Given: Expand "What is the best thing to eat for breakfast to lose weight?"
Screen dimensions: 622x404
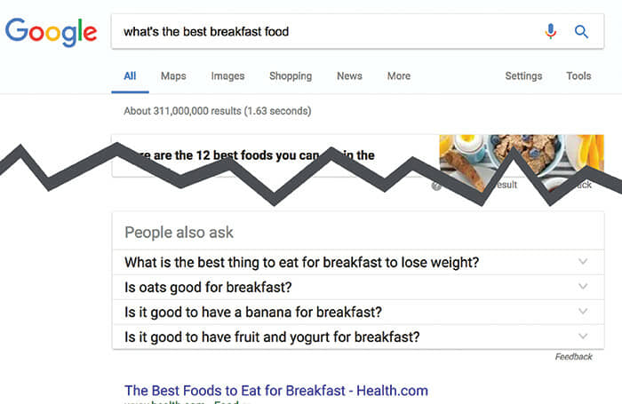Looking at the screenshot, I should coord(358,262).
